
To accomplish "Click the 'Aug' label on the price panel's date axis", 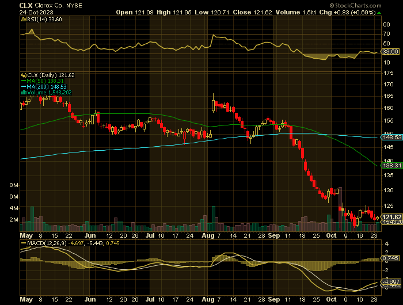I will (x=208, y=235).
